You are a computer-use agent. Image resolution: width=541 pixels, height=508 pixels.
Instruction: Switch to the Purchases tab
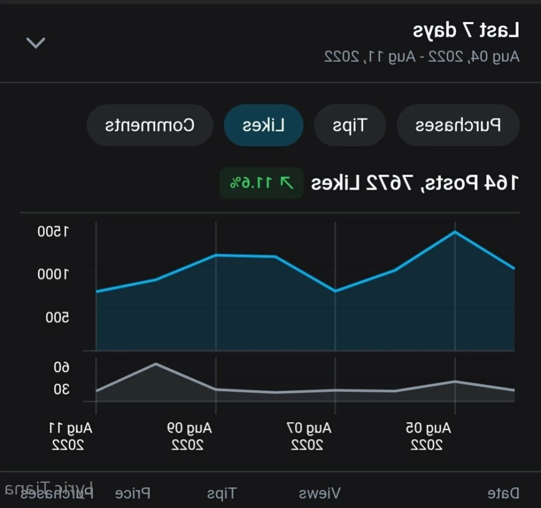[x=458, y=125]
